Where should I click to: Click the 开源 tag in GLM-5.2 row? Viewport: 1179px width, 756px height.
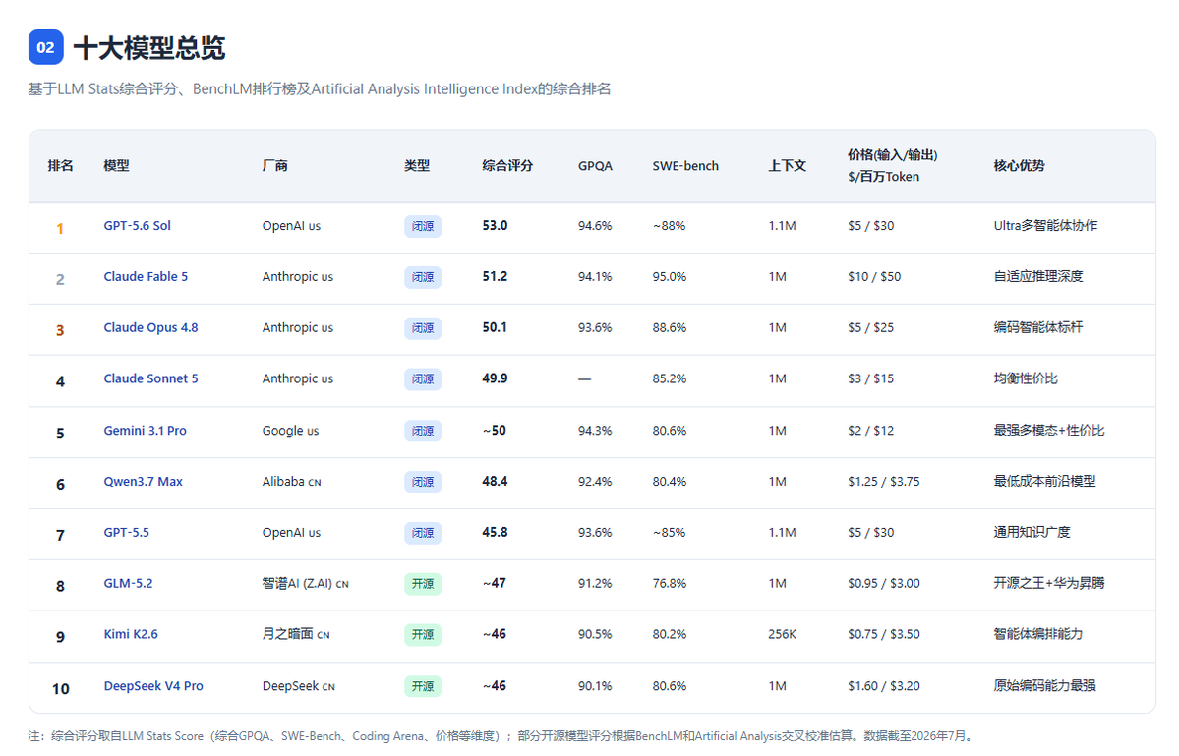click(423, 584)
